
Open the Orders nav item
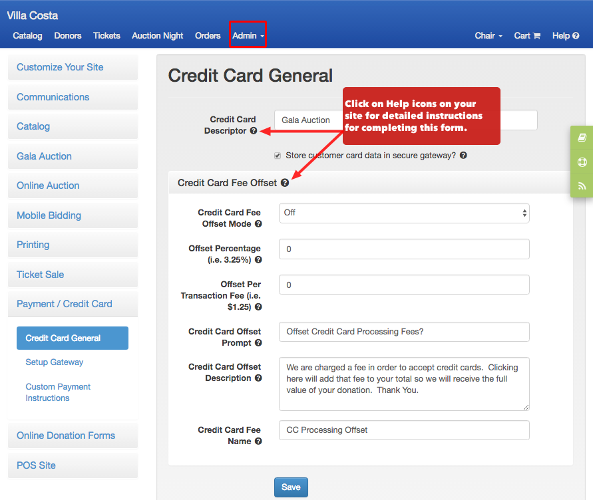pyautogui.click(x=208, y=35)
